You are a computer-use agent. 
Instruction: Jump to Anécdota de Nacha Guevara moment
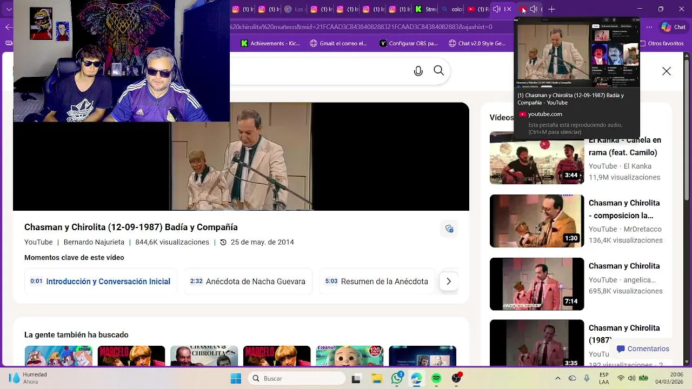click(x=248, y=281)
